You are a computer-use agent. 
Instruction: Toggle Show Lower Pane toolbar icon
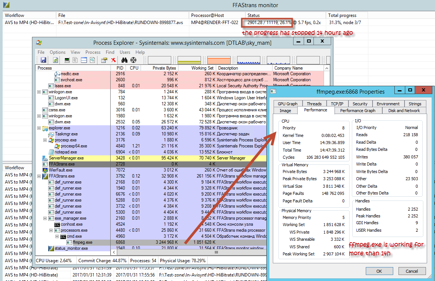point(84,60)
